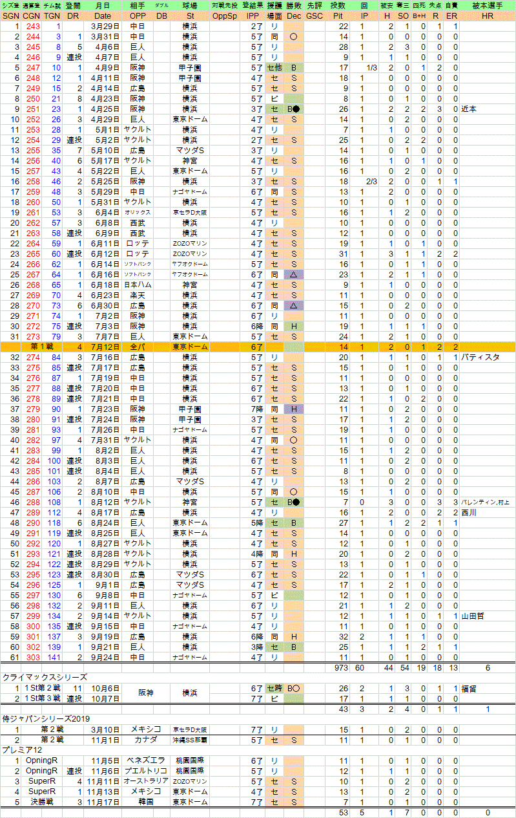Click the CGN column header
The height and width of the screenshot is (818, 516).
click(30, 15)
